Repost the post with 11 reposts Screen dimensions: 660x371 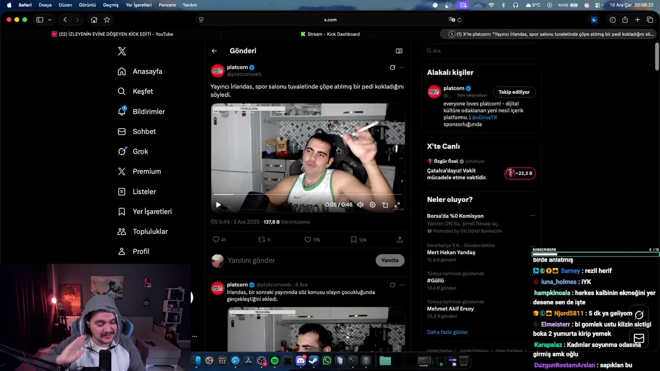click(264, 240)
